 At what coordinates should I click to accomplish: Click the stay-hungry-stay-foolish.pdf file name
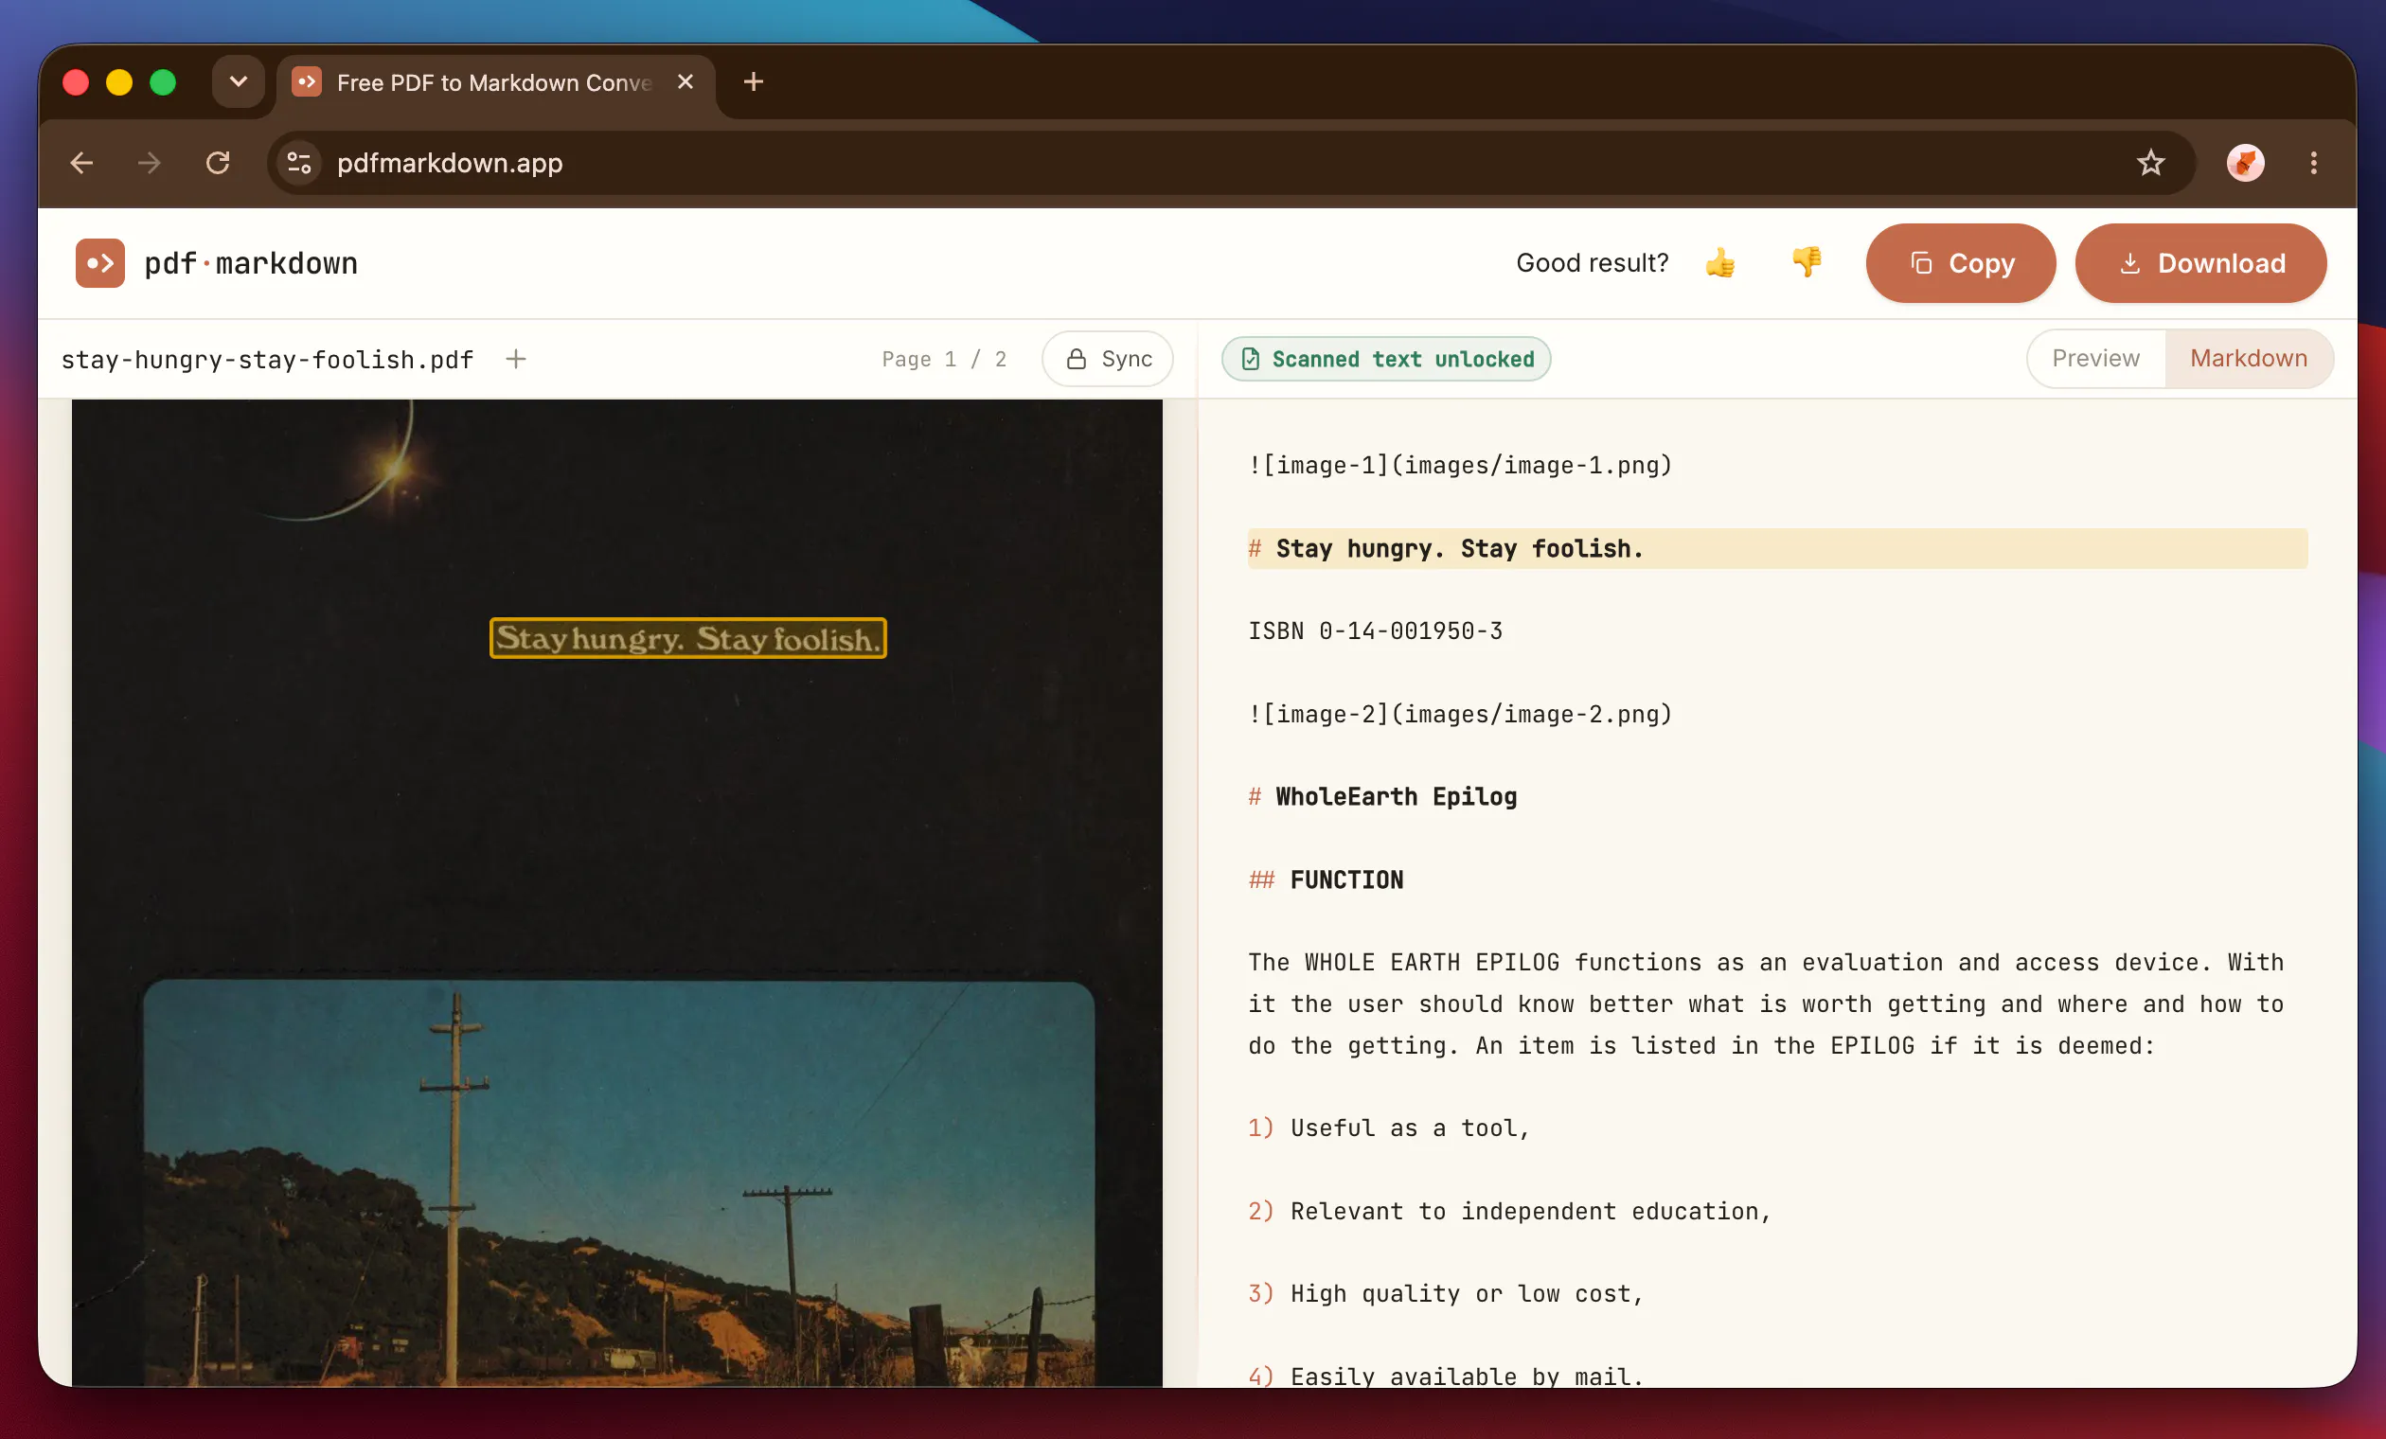point(267,359)
